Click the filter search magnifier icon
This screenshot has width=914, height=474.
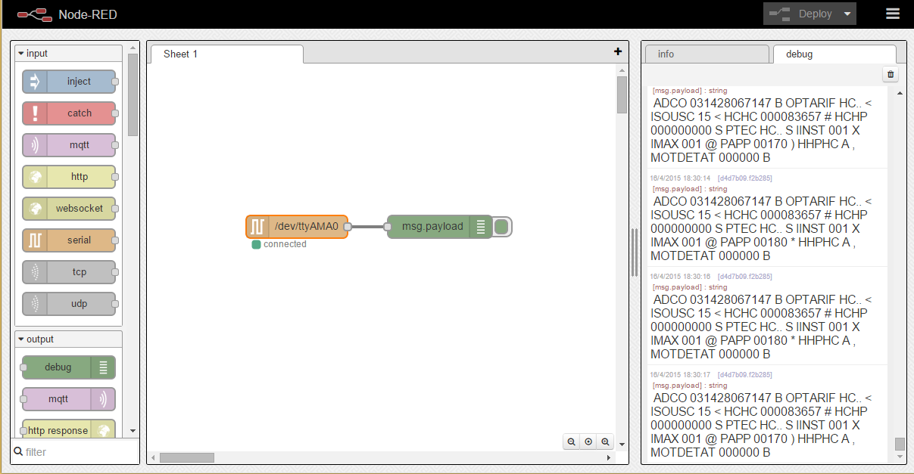pos(18,451)
